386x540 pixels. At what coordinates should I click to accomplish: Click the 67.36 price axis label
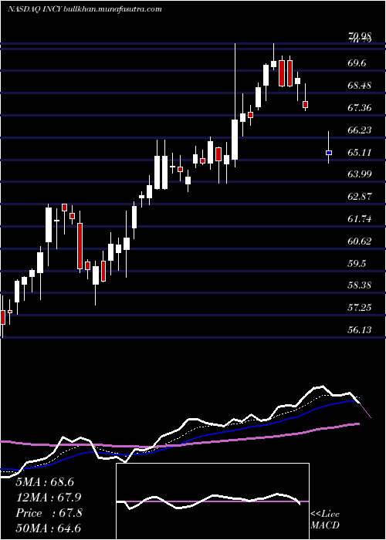(361, 108)
